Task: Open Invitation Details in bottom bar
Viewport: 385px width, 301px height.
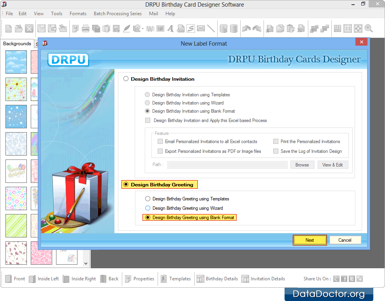Action: point(263,279)
